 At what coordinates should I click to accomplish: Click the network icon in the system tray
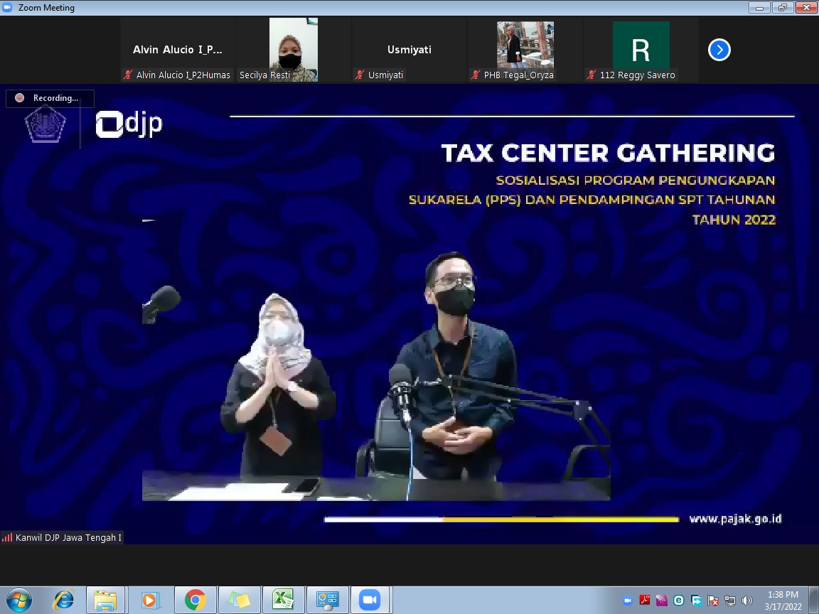coord(730,600)
